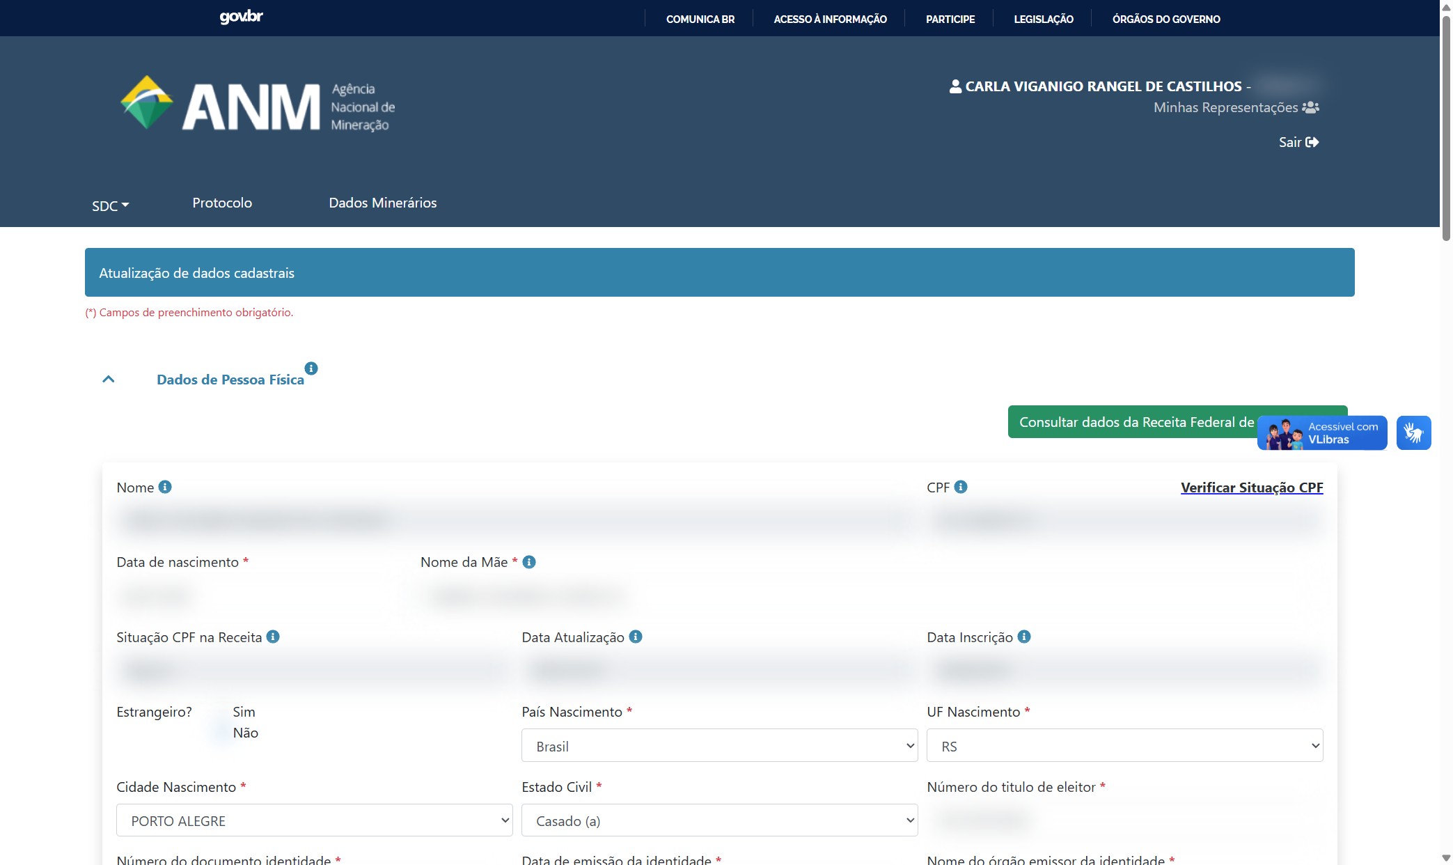Click the info icon beside Data Atualização
The image size is (1453, 865).
(636, 637)
